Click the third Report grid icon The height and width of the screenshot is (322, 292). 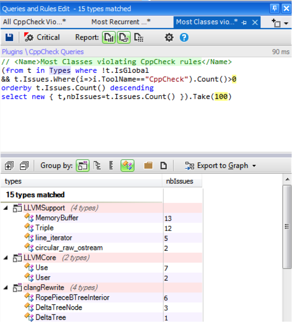coord(139,37)
